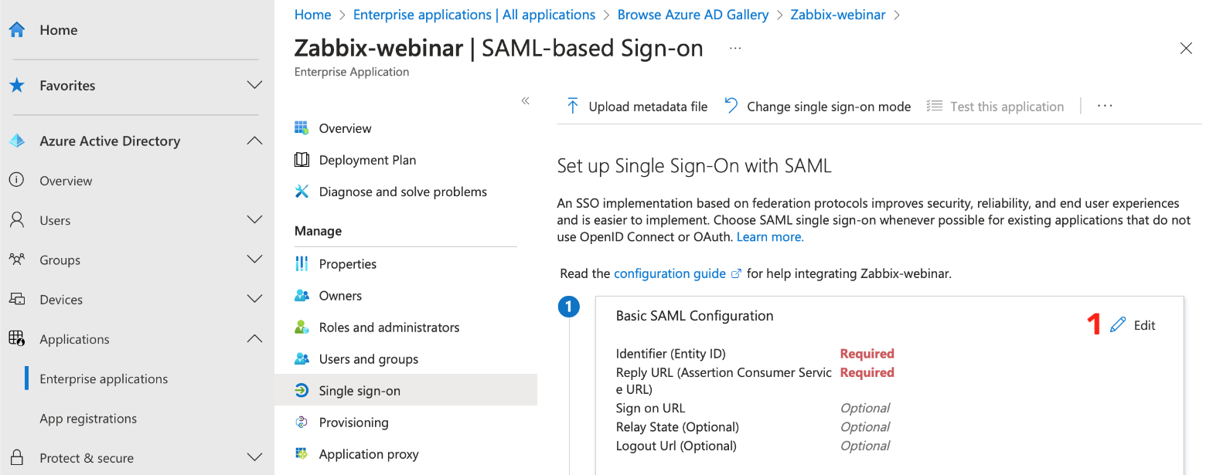Open Roles and administrators
The height and width of the screenshot is (475, 1213).
pos(389,327)
